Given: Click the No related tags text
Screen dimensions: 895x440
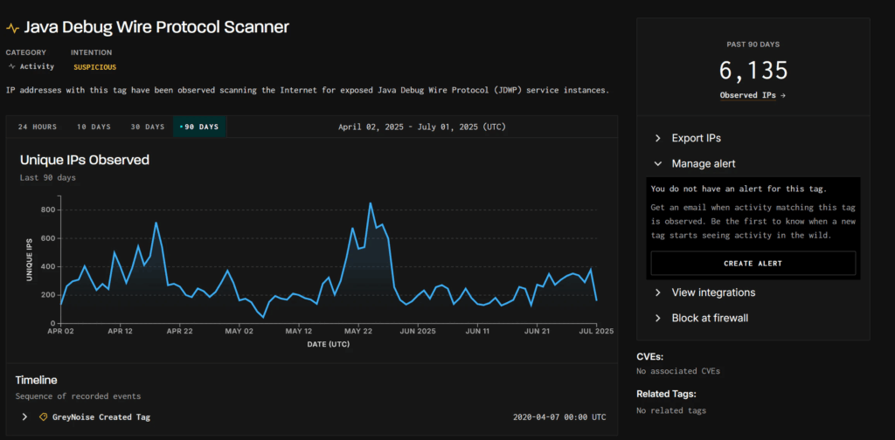Looking at the screenshot, I should pyautogui.click(x=671, y=410).
